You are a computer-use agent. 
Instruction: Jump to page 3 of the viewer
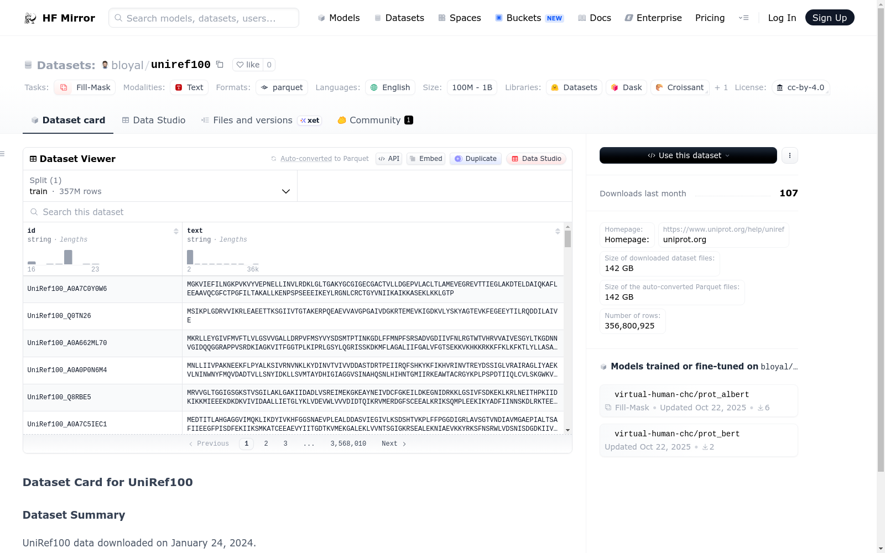[285, 444]
